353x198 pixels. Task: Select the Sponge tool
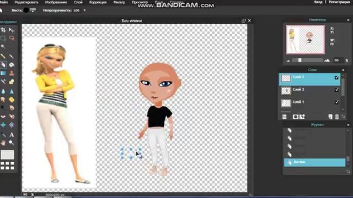pos(12,100)
